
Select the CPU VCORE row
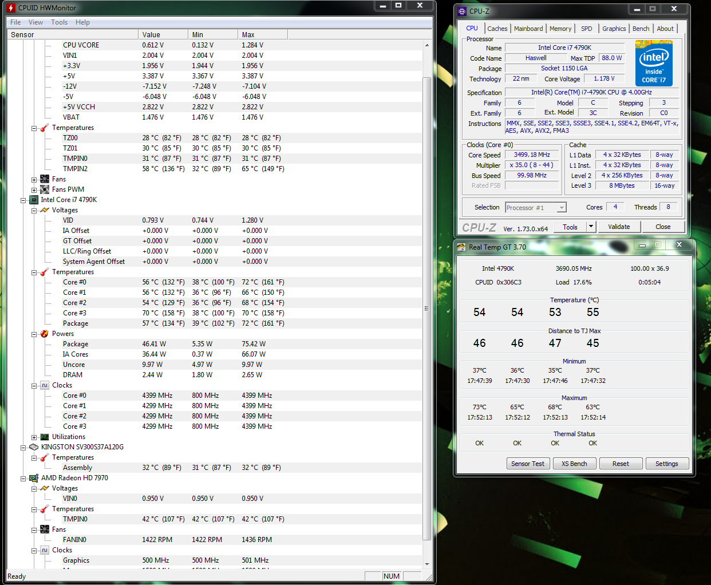(214, 45)
